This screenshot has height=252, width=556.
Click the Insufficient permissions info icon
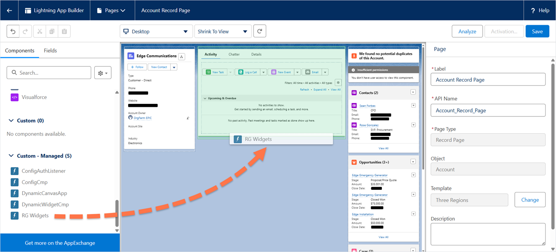[353, 70]
